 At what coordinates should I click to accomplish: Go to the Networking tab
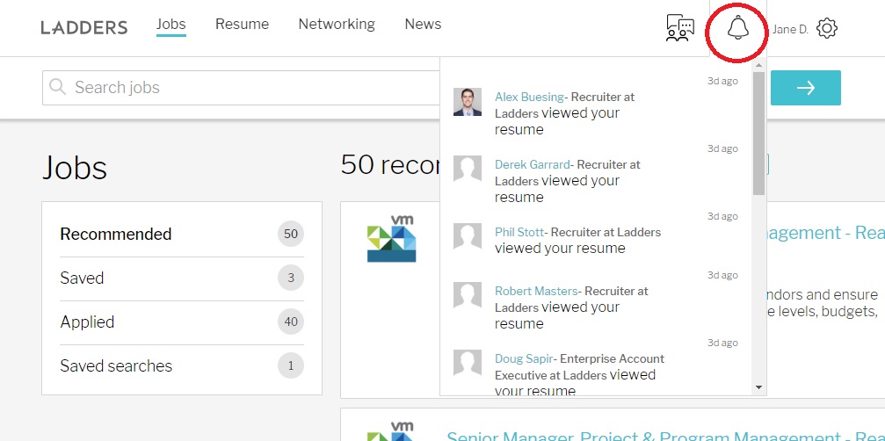[337, 25]
